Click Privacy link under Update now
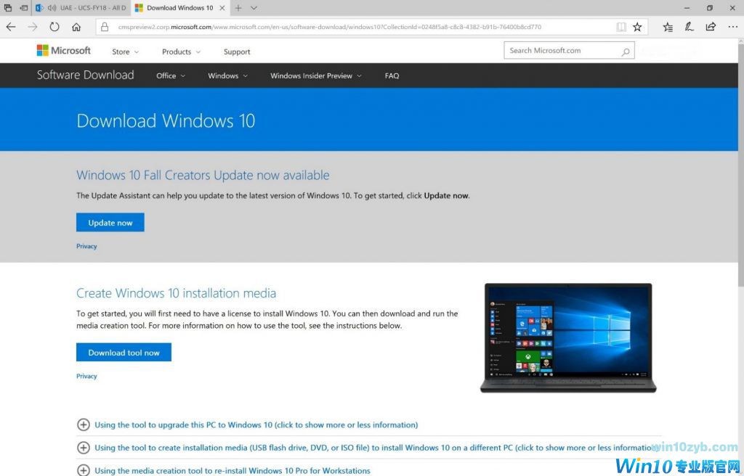Image resolution: width=744 pixels, height=476 pixels. click(86, 246)
